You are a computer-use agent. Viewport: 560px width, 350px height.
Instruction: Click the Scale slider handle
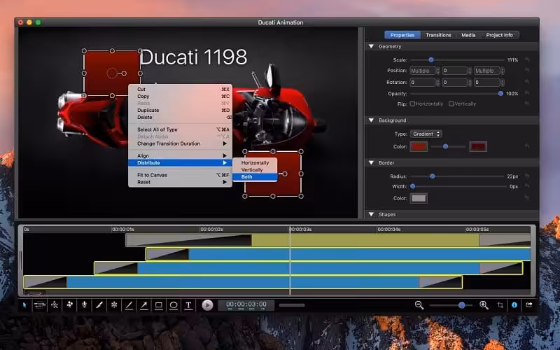tap(431, 59)
